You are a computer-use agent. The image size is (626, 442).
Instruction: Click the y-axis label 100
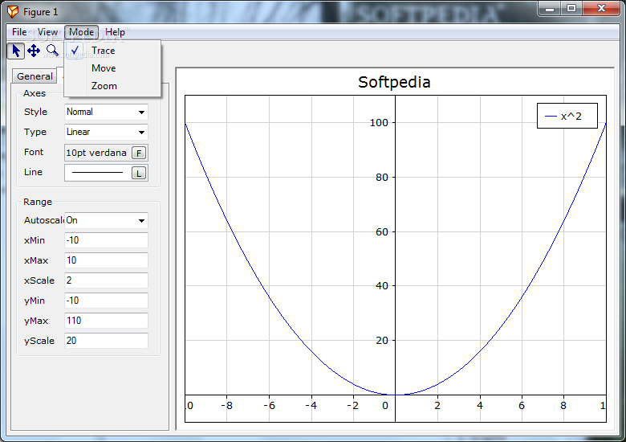pos(379,123)
